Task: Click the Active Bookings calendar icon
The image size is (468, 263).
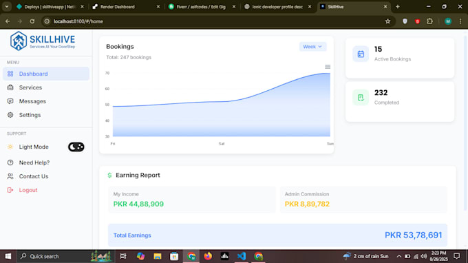Action: (361, 54)
